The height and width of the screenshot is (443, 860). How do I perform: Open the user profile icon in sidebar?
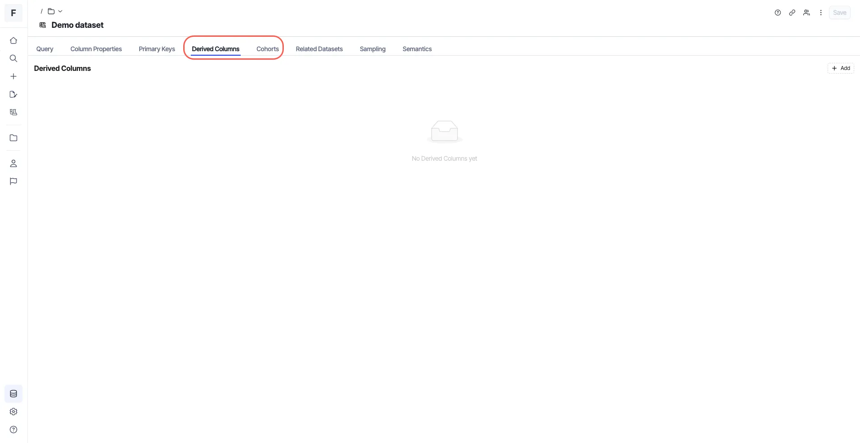(13, 163)
